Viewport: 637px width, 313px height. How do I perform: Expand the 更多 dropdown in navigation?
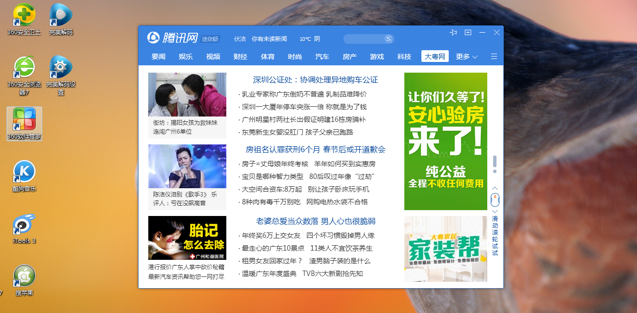click(467, 57)
